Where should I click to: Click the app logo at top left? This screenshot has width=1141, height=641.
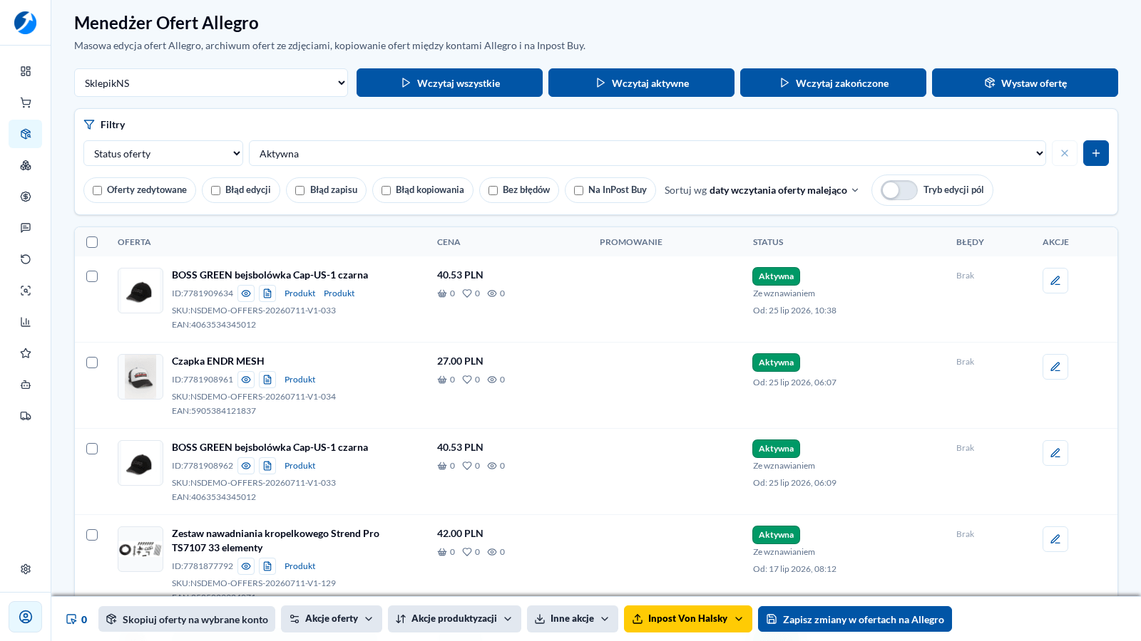click(26, 23)
